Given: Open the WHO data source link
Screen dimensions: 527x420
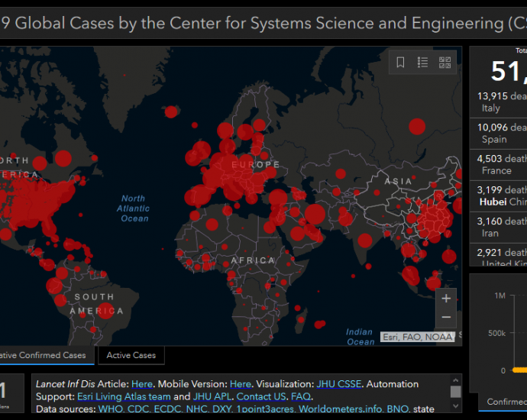Looking at the screenshot, I should [110, 409].
